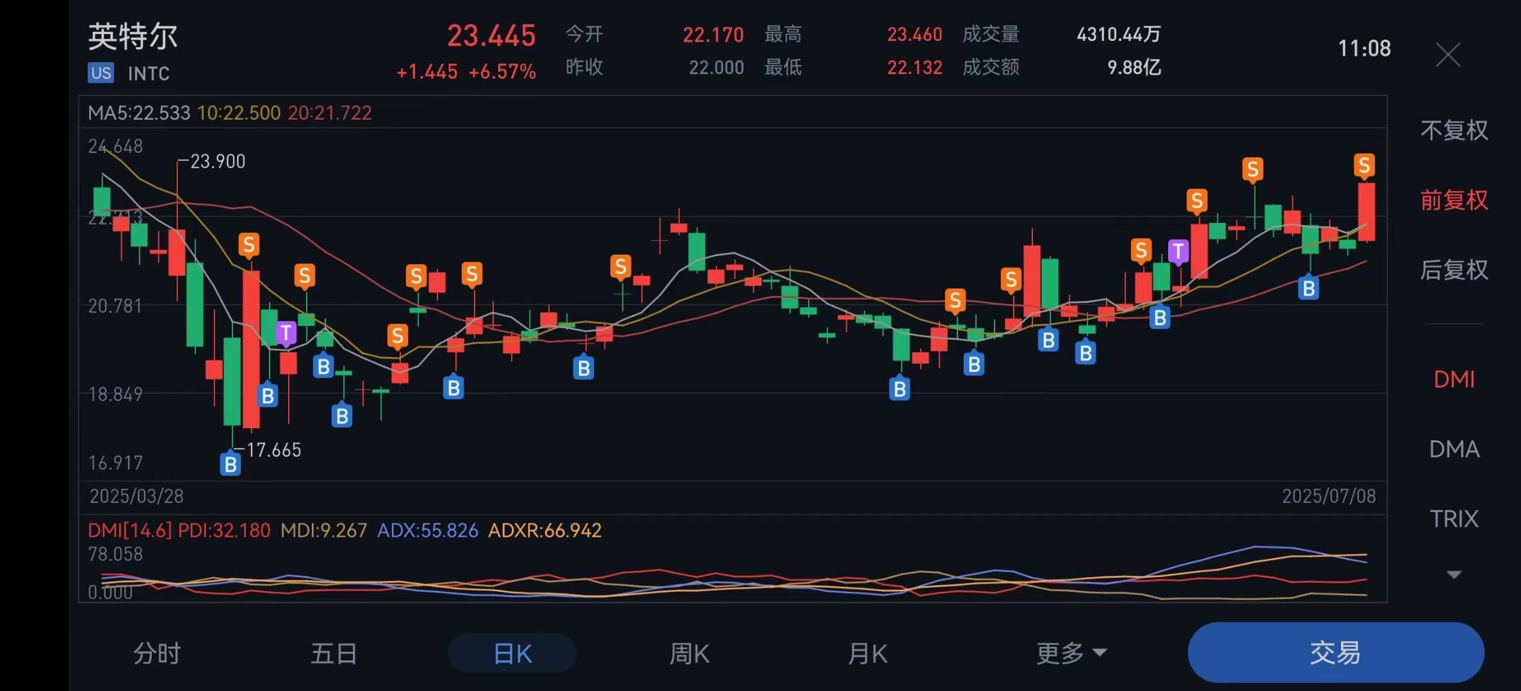
Task: Click the 最低 22.132 value
Action: tap(915, 67)
